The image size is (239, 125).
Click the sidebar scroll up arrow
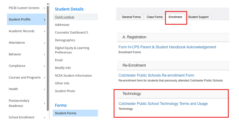click(x=48, y=4)
